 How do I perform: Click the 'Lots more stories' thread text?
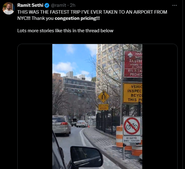pyautogui.click(x=65, y=31)
